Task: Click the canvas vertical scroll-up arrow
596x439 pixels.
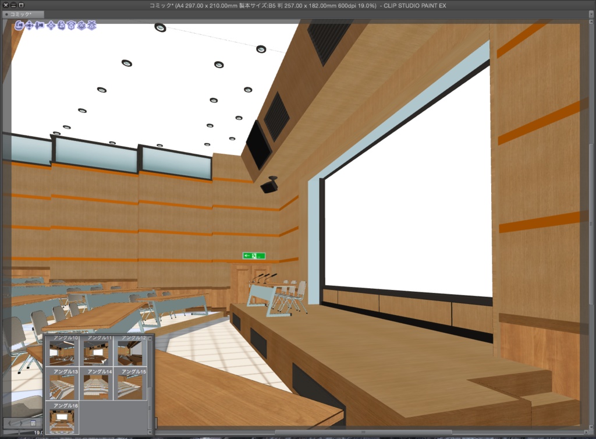Action: pyautogui.click(x=591, y=22)
